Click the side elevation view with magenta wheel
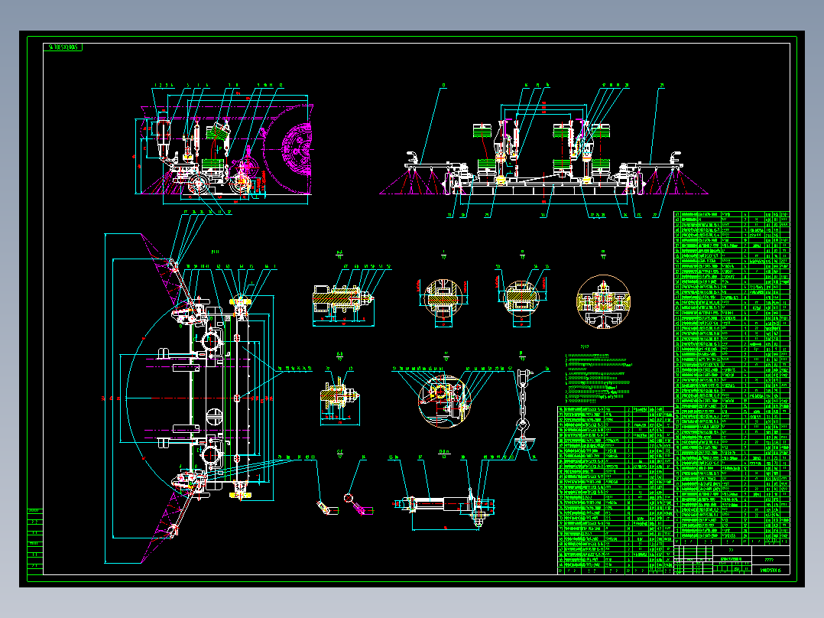 coord(223,150)
